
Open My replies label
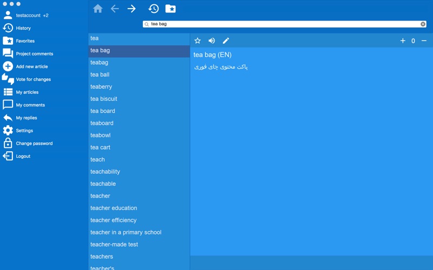coord(27,118)
